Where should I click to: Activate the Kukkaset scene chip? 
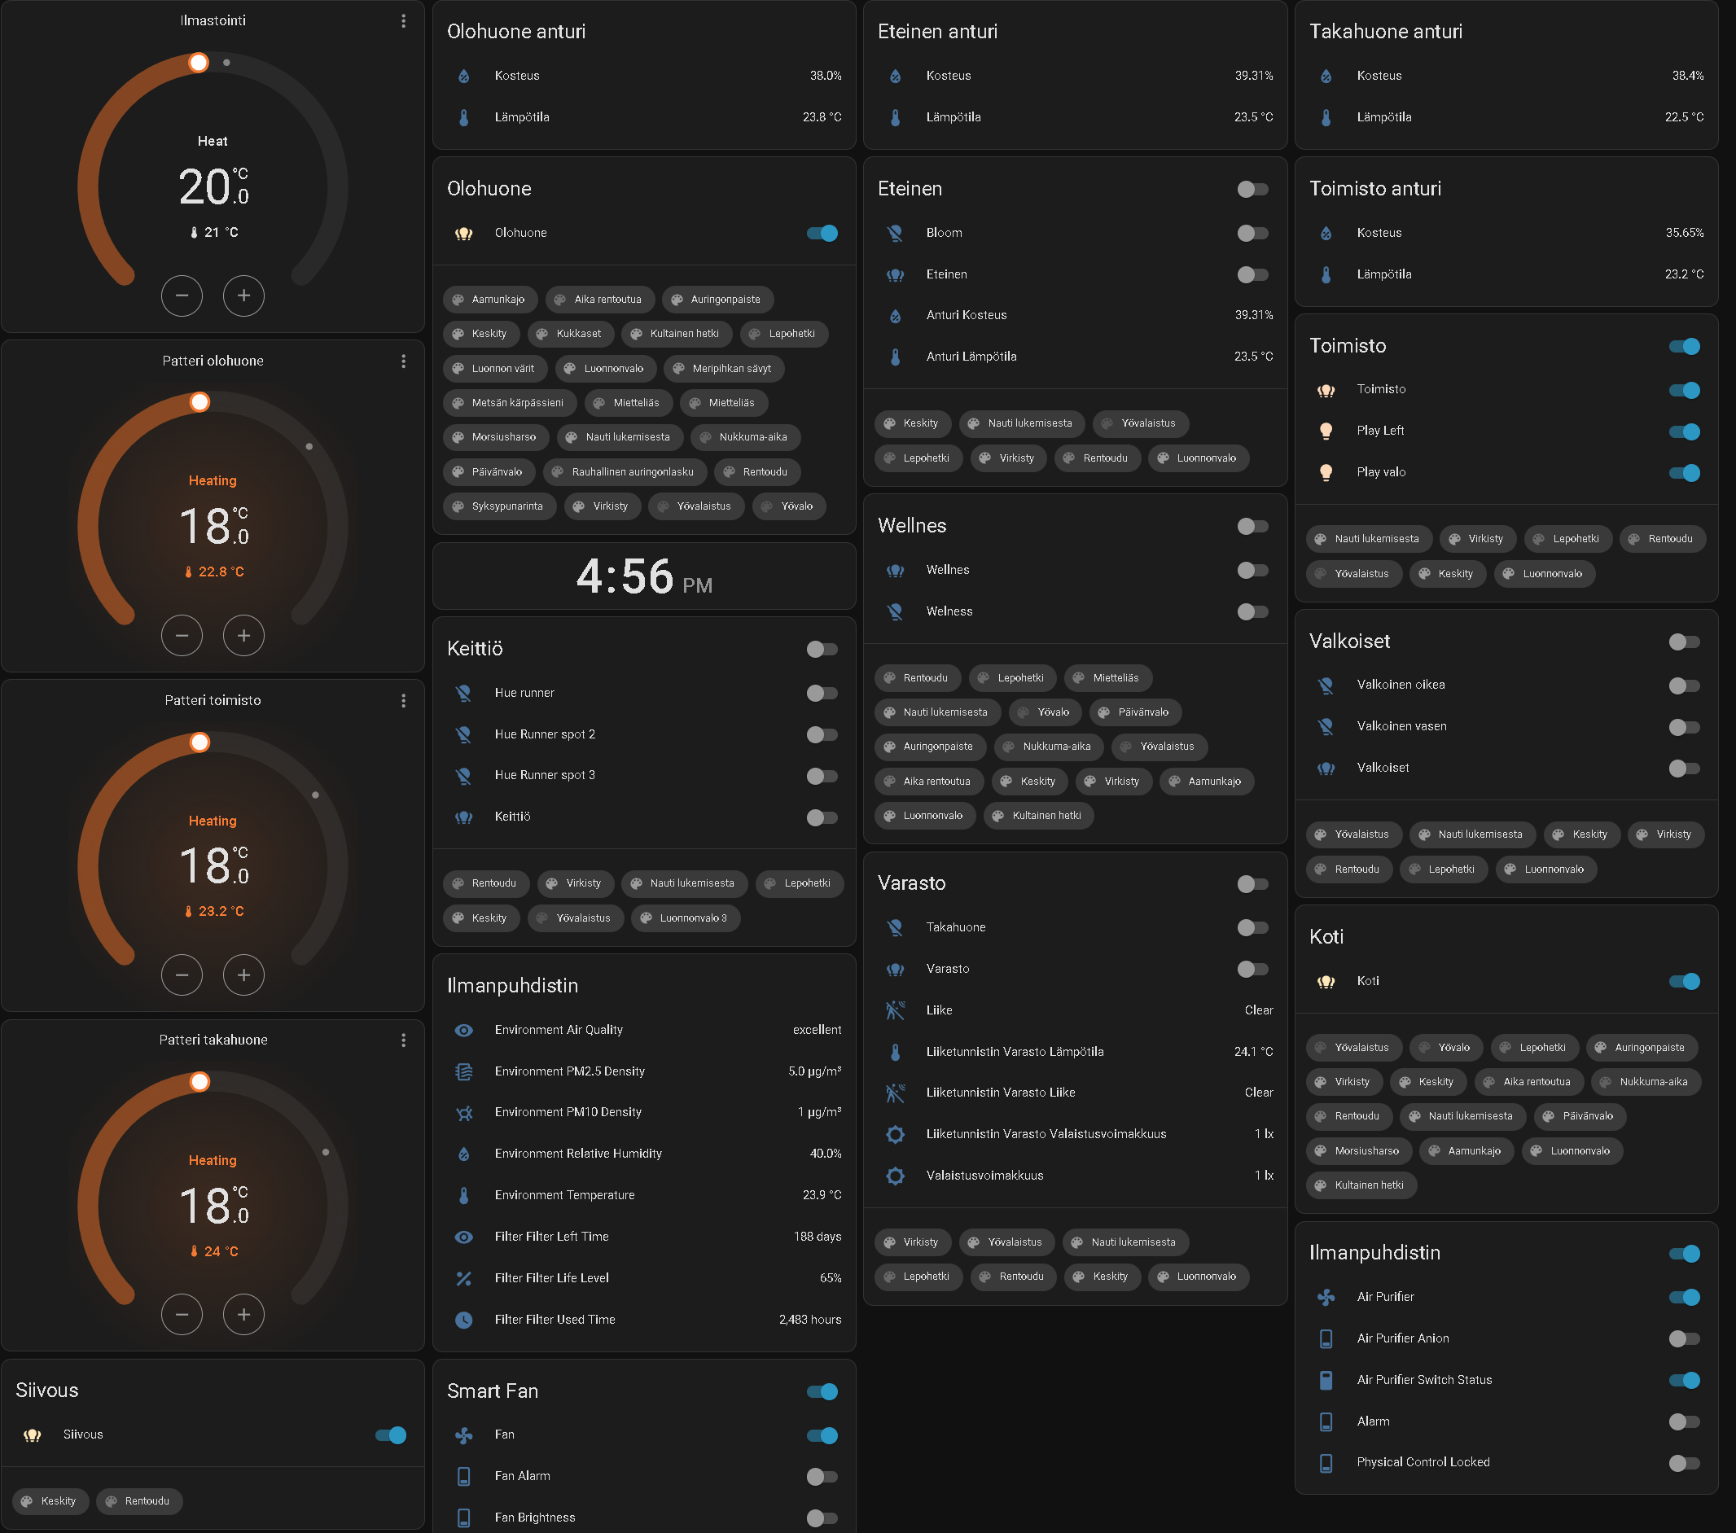tap(569, 334)
